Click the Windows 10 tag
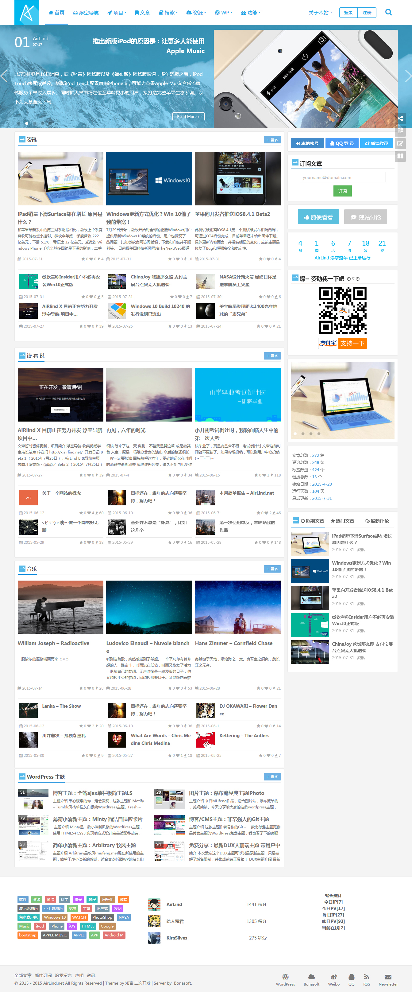Image resolution: width=412 pixels, height=992 pixels. tap(55, 917)
